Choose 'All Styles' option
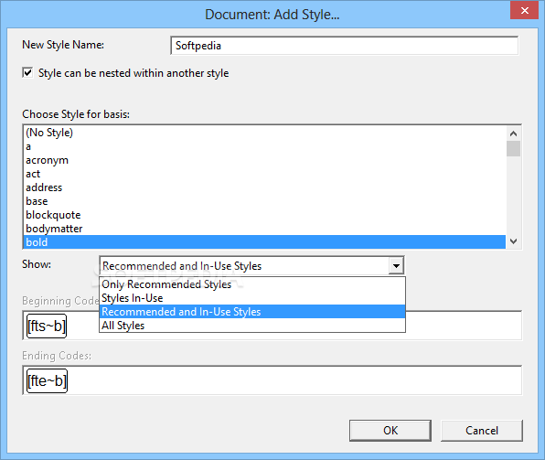The image size is (545, 460). click(252, 326)
